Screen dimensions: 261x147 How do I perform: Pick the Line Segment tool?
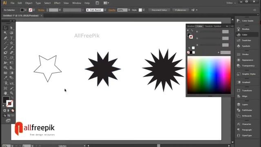(x=5, y=43)
